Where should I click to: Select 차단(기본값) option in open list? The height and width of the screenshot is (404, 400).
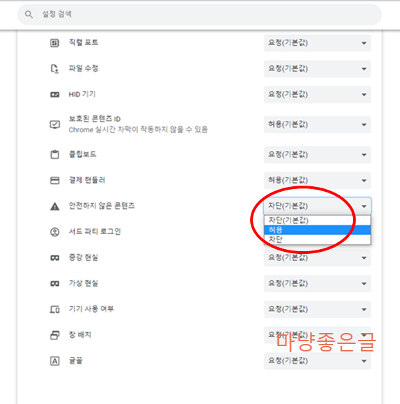click(x=317, y=220)
